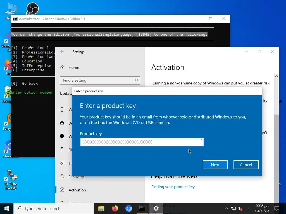
Task: Show hidden system tray icons
Action: pos(227,208)
